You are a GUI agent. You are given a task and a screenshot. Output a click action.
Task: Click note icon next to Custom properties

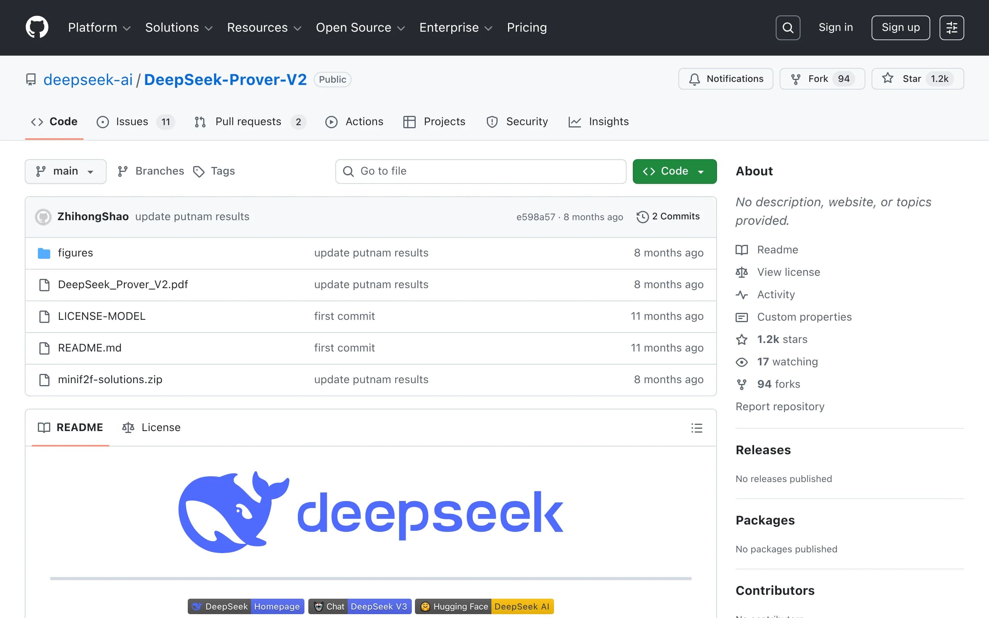(x=742, y=317)
